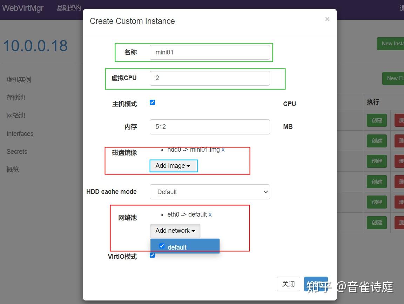Expand the Add network dropdown
This screenshot has height=304, width=404.
pos(175,231)
